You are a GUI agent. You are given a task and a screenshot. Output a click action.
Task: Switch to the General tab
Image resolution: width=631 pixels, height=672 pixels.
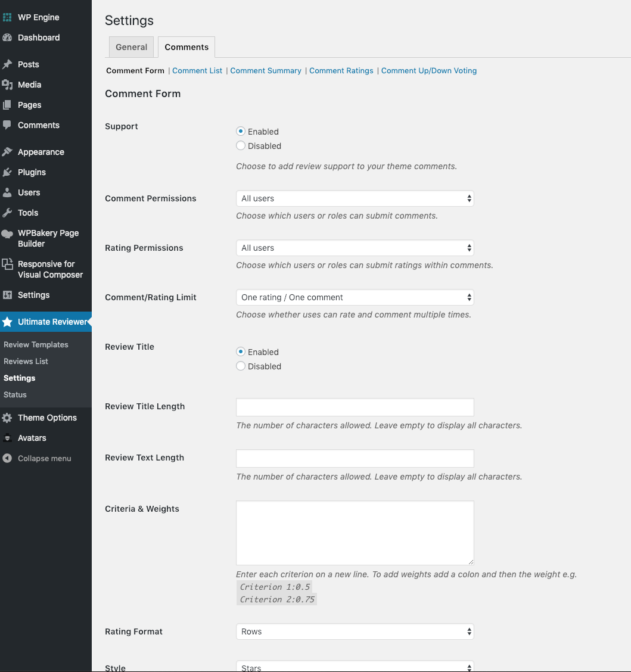pos(131,46)
